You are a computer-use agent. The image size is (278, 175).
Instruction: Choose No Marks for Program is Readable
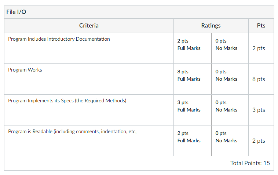(x=230, y=141)
